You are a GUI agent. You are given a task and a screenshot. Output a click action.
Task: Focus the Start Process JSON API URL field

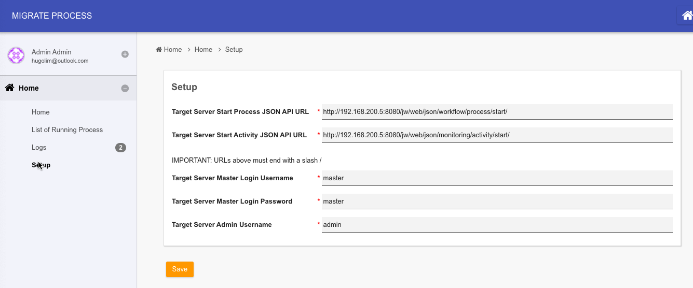tap(497, 112)
